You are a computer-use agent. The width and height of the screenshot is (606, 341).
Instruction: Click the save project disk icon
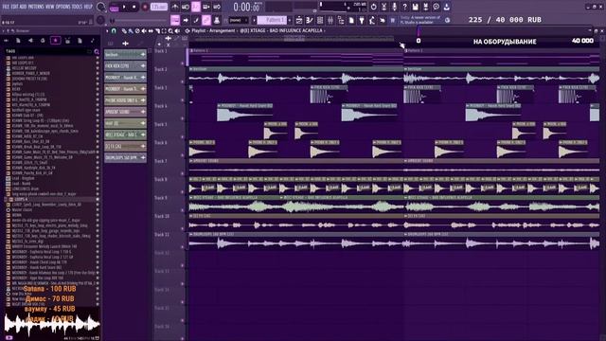tap(415, 7)
